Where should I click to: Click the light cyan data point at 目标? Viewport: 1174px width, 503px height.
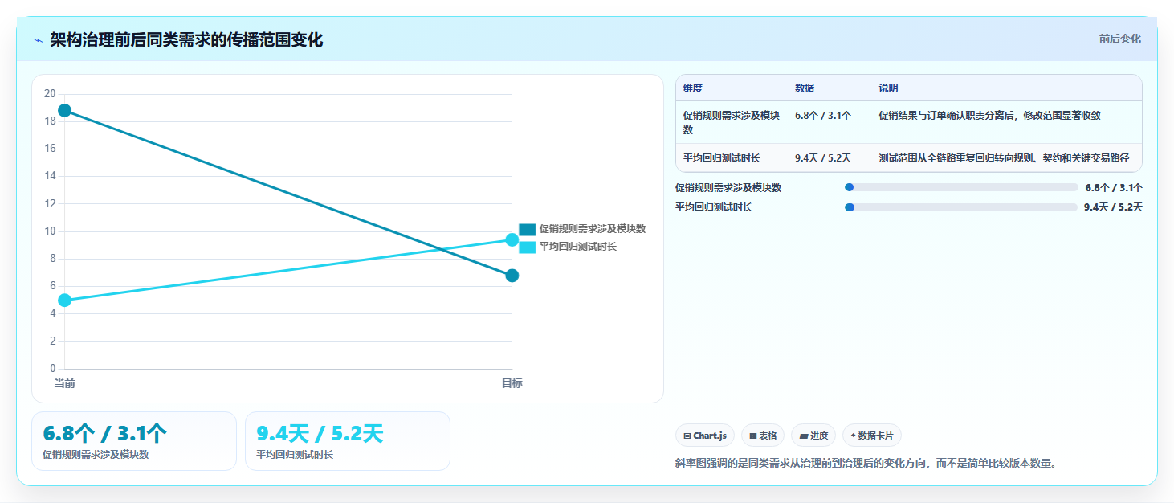tap(512, 239)
